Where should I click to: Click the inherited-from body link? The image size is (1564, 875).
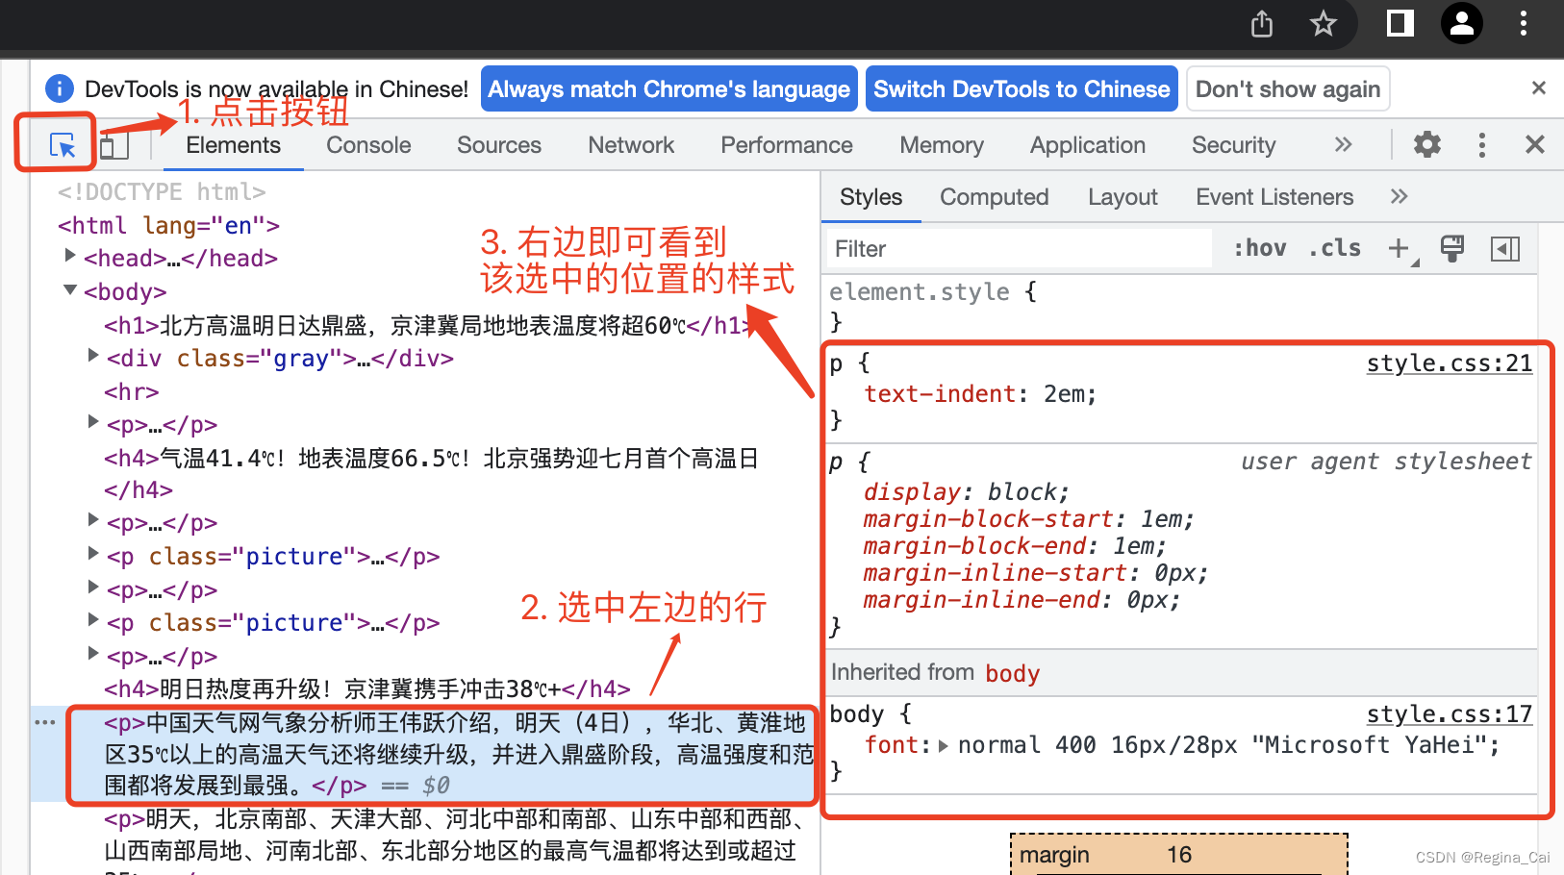coord(1013,673)
